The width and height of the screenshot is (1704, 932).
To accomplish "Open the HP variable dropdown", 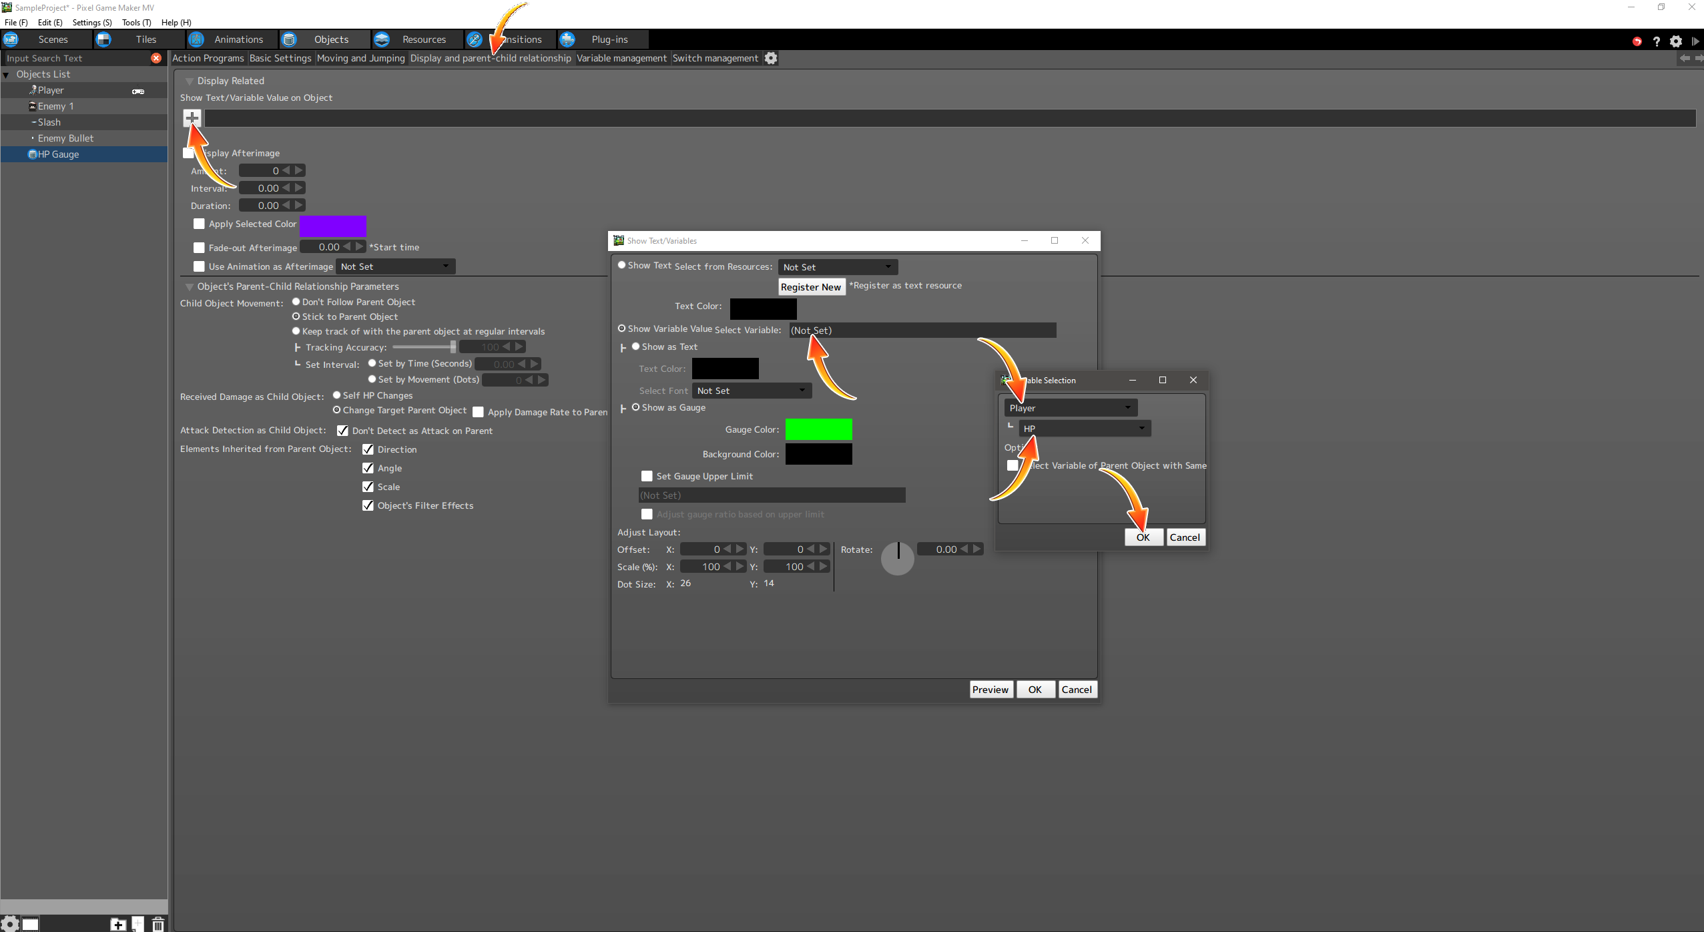I will pos(1084,429).
